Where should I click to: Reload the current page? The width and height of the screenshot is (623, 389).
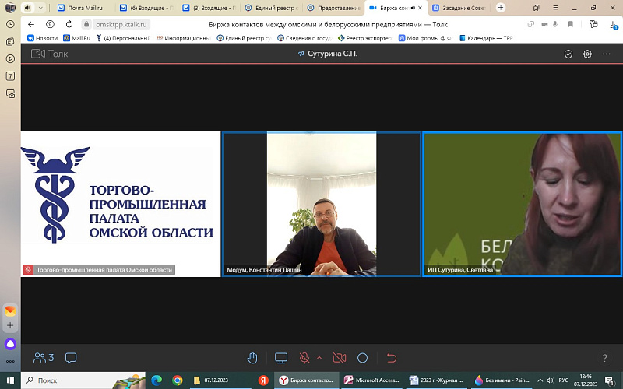[x=69, y=24]
